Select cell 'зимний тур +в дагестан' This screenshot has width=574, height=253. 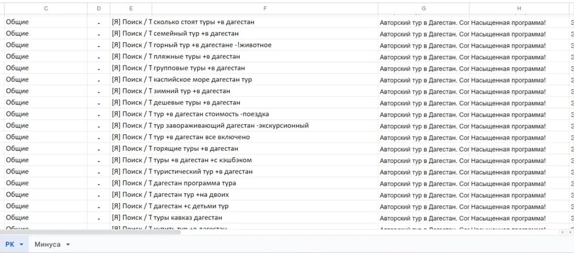(265, 91)
